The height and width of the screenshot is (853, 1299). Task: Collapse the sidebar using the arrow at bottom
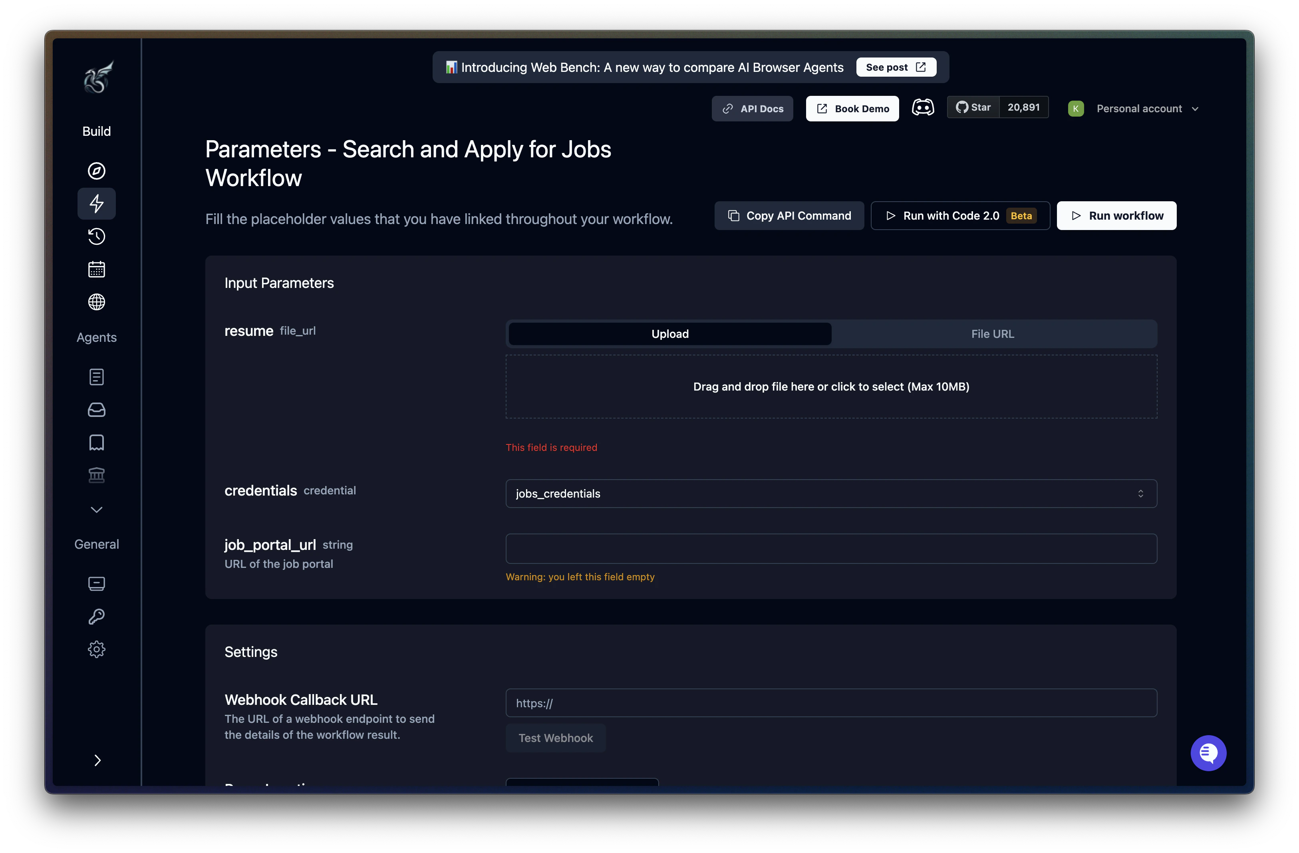98,760
